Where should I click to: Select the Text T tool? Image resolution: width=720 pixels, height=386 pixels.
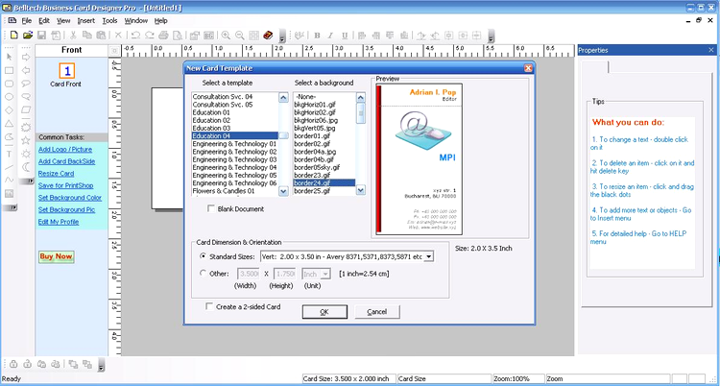click(9, 154)
